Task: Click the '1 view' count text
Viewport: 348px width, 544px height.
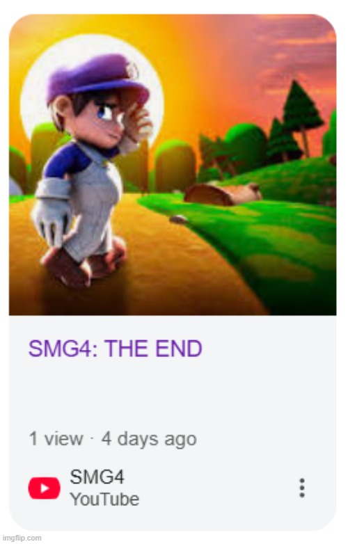Action: click(x=56, y=438)
